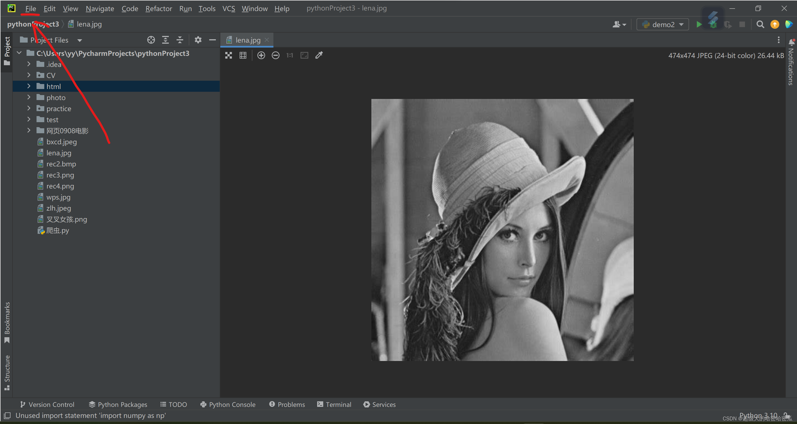Open the Tools menu
Image resolution: width=797 pixels, height=424 pixels.
(x=207, y=8)
